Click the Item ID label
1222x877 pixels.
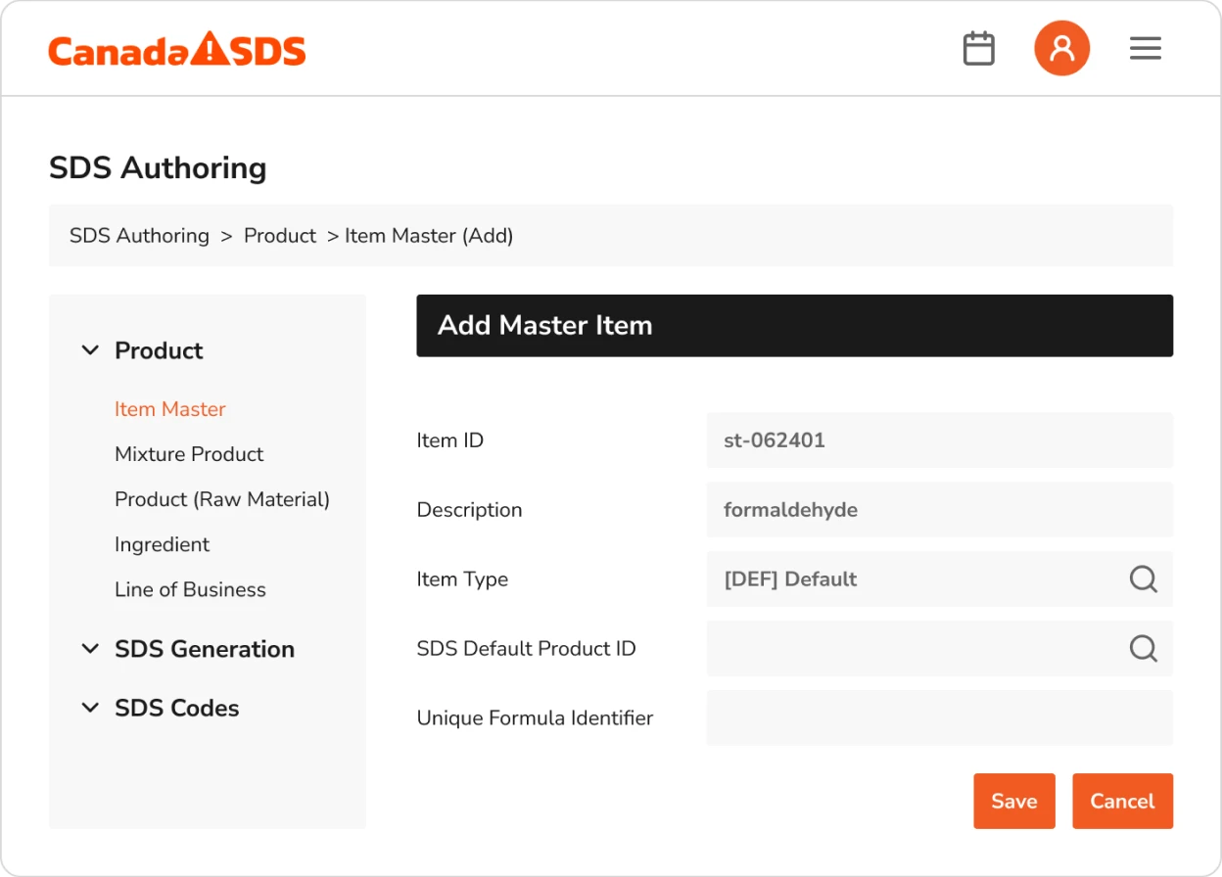click(450, 440)
